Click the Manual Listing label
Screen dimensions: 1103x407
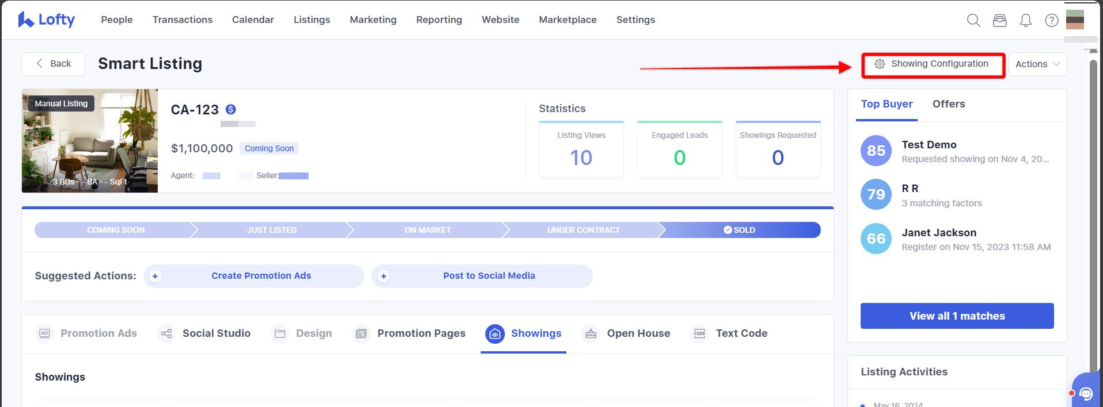tap(61, 103)
